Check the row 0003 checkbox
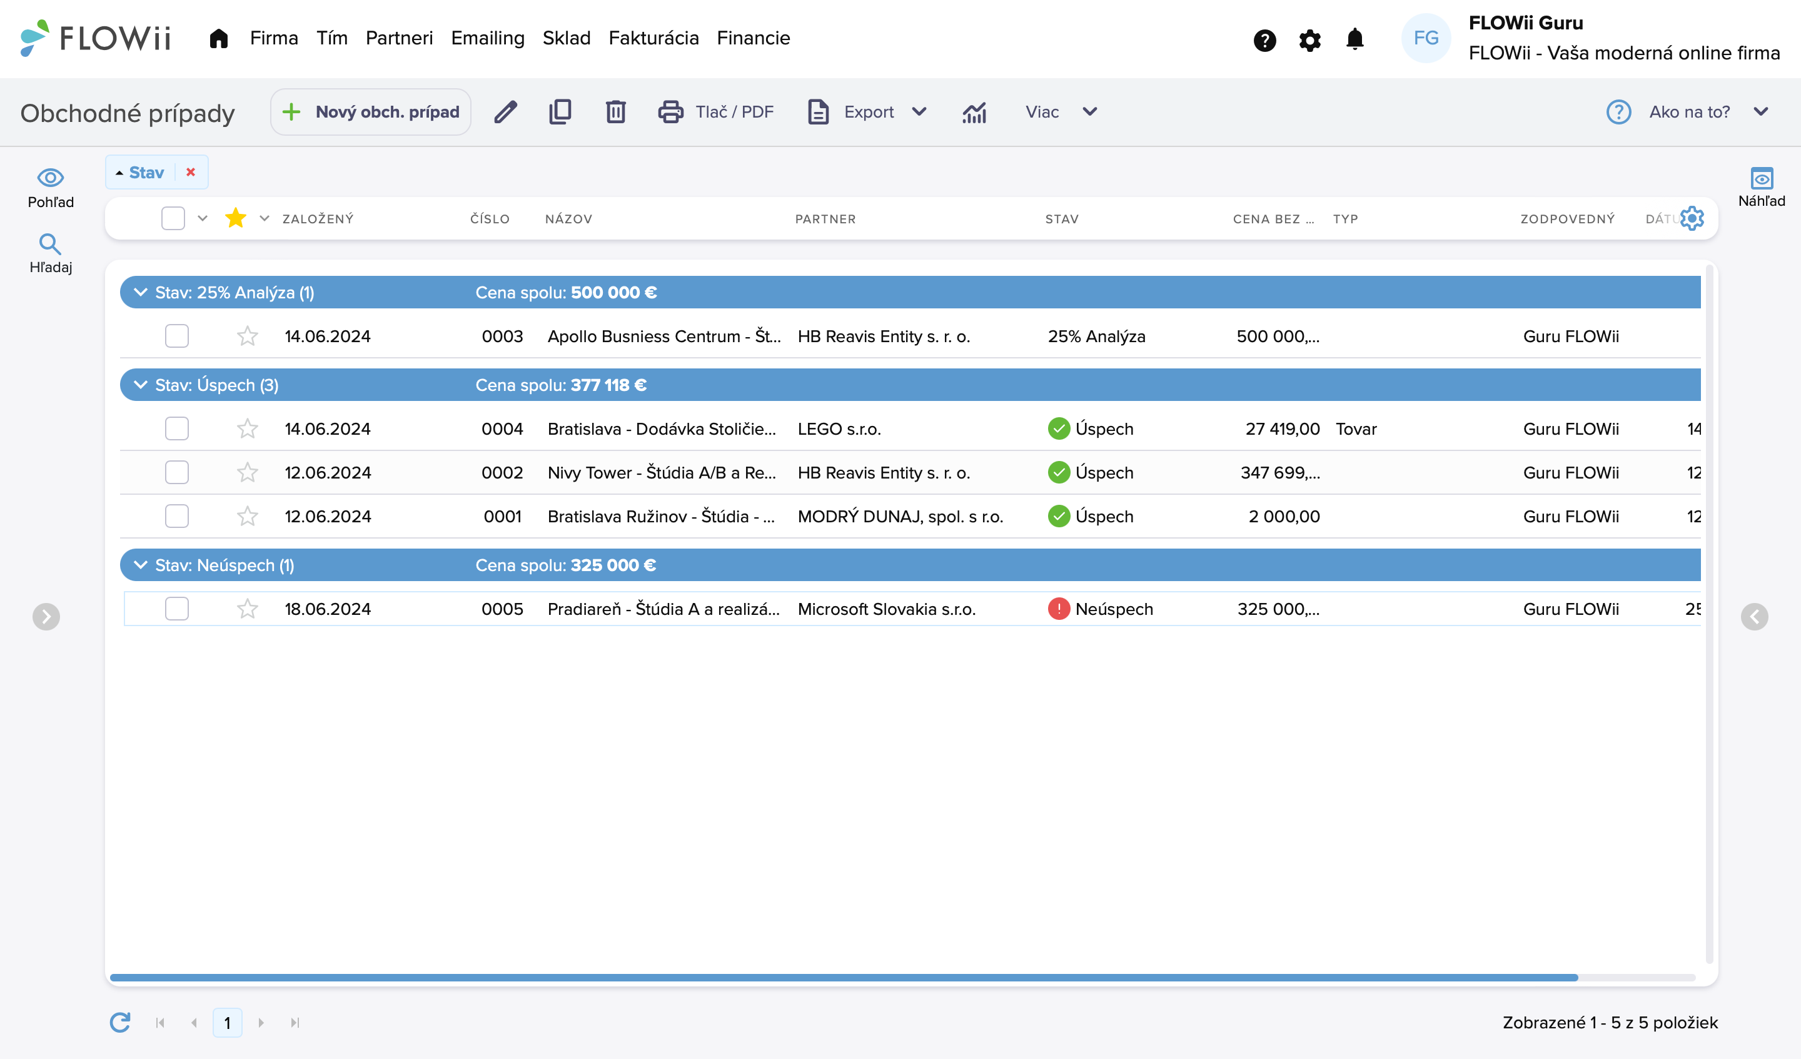Viewport: 1801px width, 1059px height. click(176, 336)
